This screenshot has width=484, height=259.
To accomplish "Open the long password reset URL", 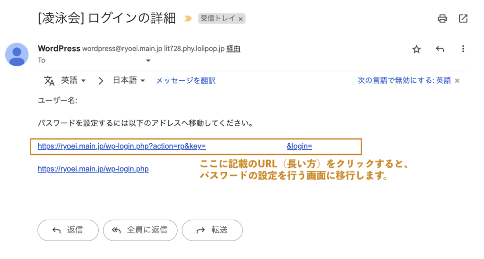I will point(121,147).
